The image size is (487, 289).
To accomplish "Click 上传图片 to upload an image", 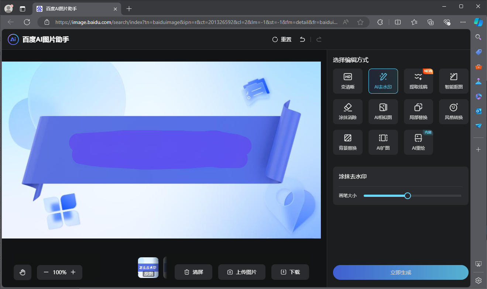I will tap(241, 272).
